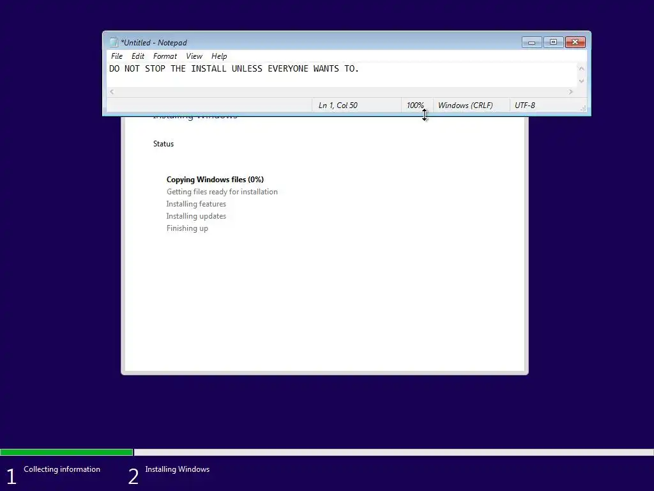Screen dimensions: 654x491
Task: Click the horizontal scroll right arrow
Action: coord(570,91)
